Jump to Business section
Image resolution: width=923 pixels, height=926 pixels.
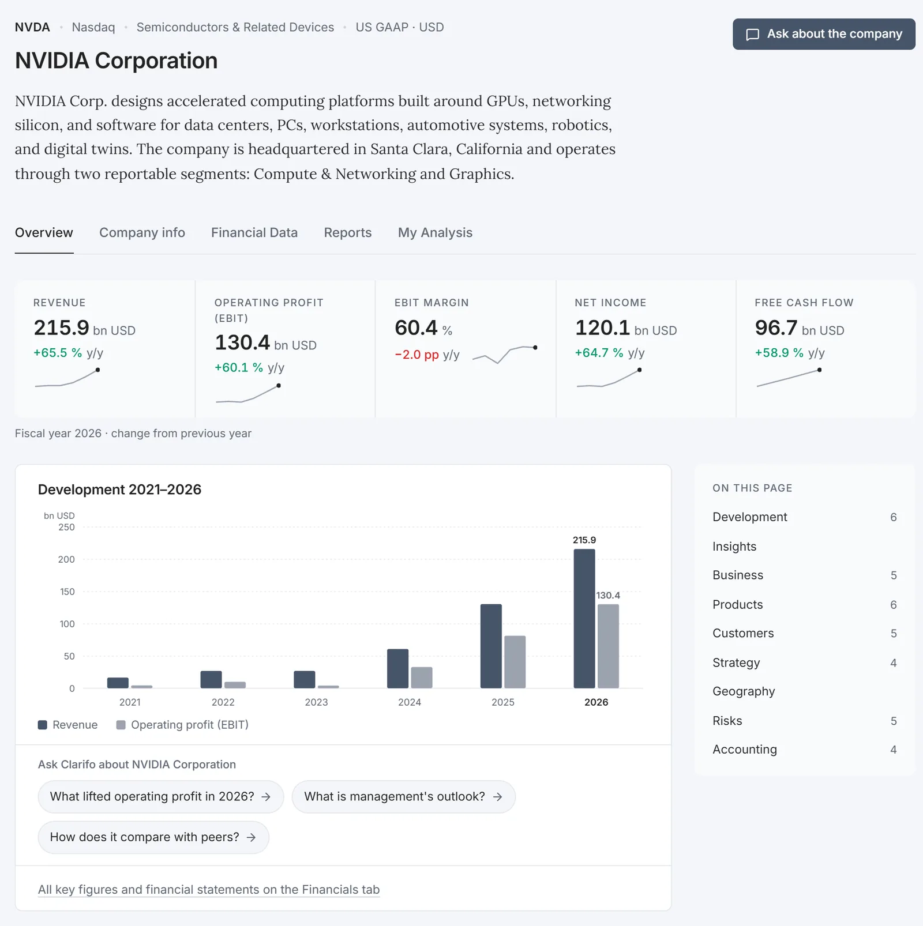coord(804,575)
